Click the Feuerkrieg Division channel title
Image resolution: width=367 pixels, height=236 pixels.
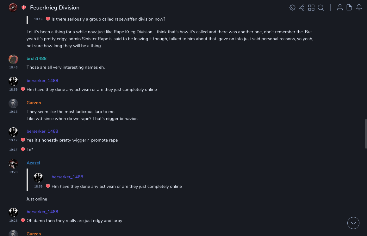pyautogui.click(x=55, y=8)
